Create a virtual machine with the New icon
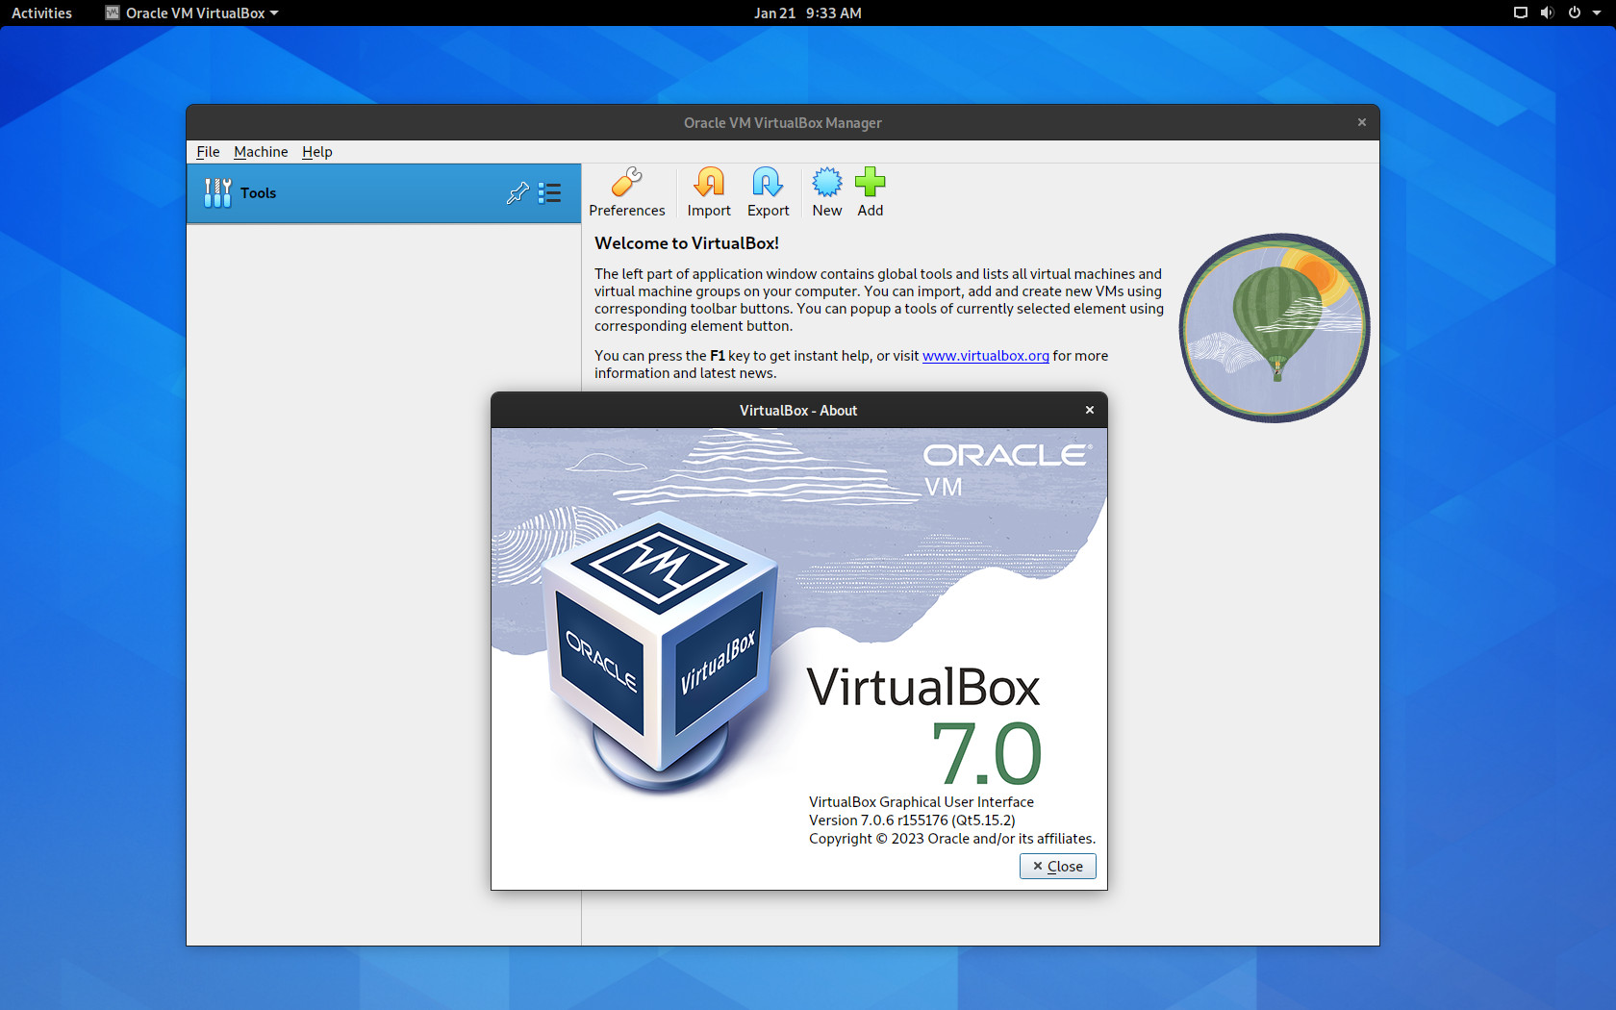Screen dimensions: 1616x1010 click(x=826, y=191)
